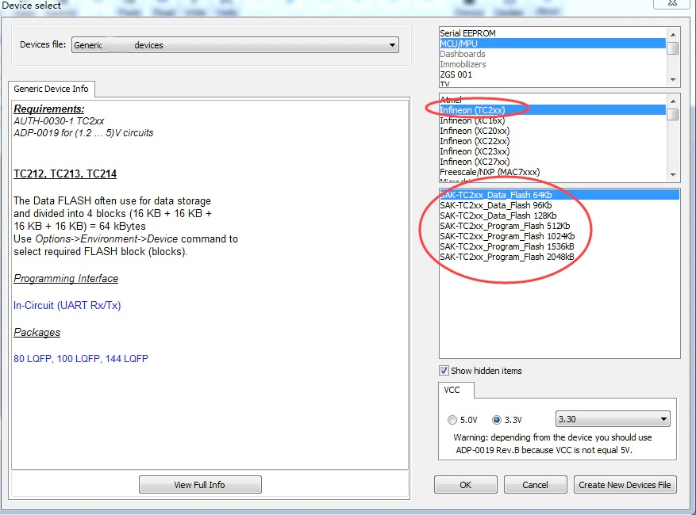Select SAK-TC2xx_Program_Flash 512Kb device
Image resolution: width=696 pixels, height=515 pixels.
559,226
